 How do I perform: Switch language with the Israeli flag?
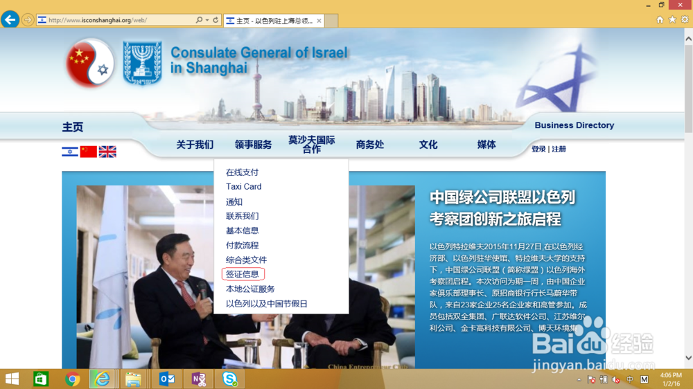70,152
